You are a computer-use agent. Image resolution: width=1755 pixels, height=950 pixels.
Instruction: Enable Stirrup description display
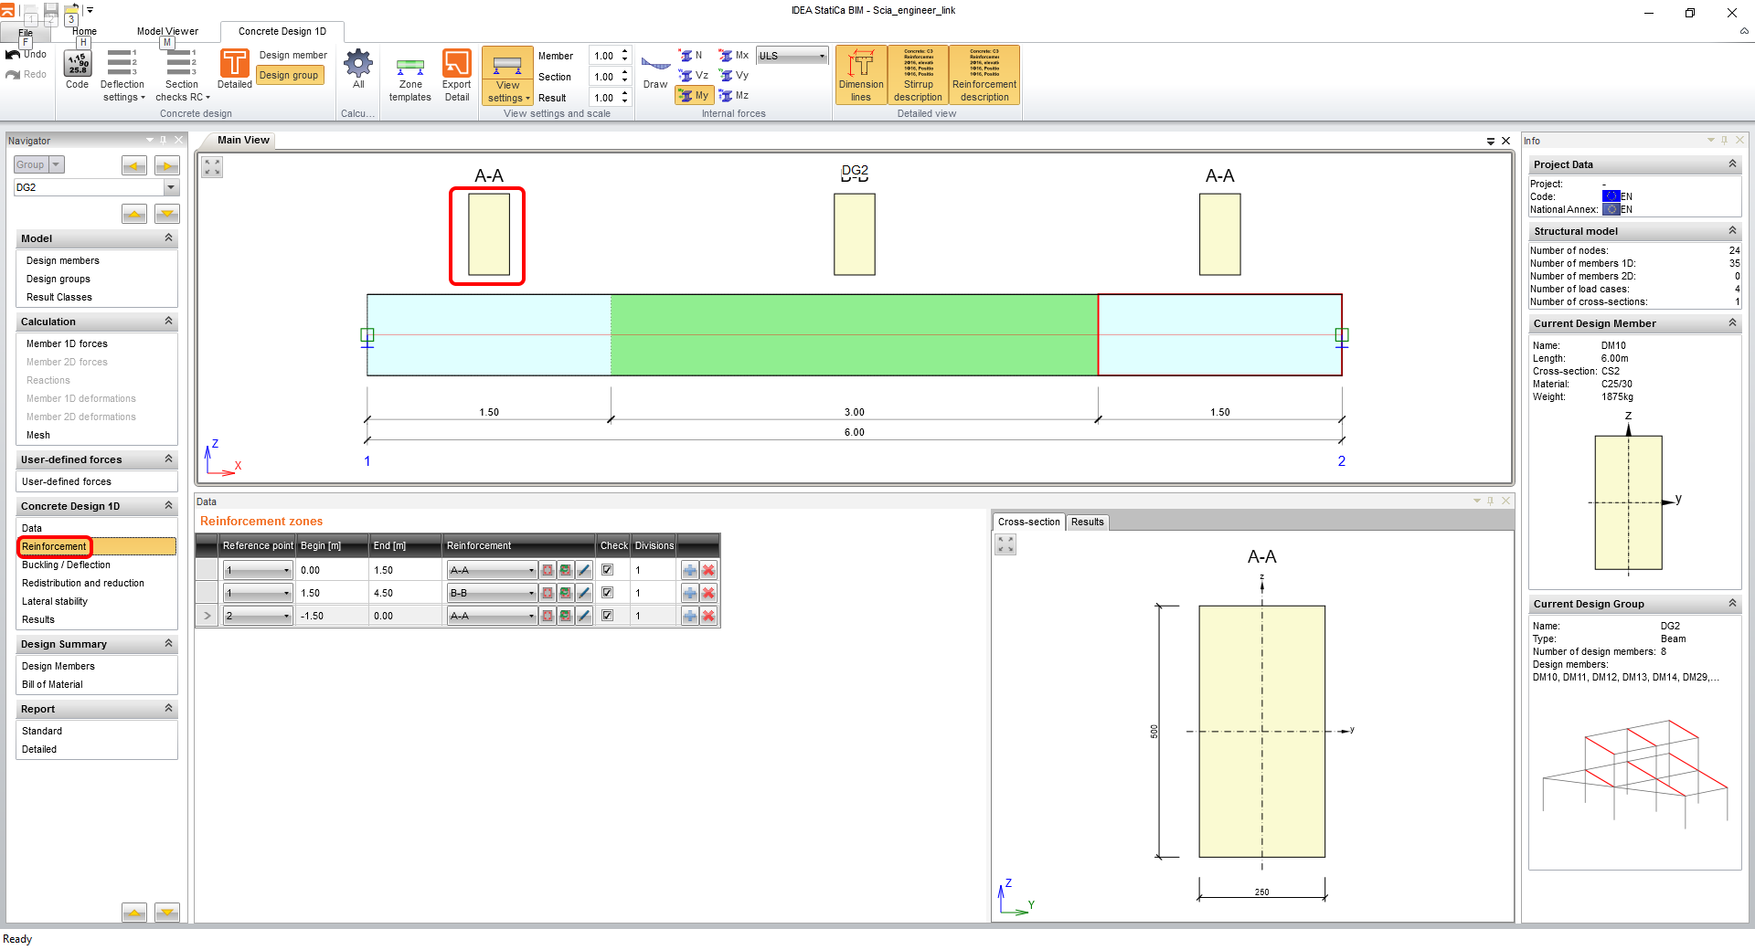(918, 73)
